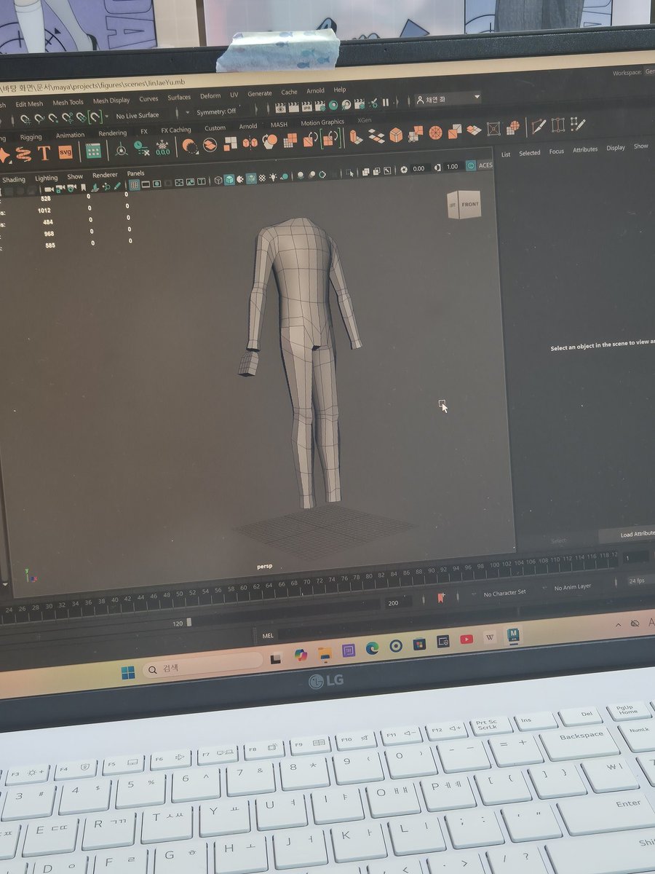Click the boxed X shelf icon
This screenshot has height=874, width=655.
point(493,129)
